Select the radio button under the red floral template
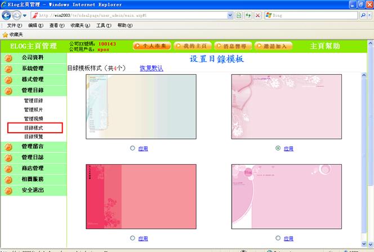Image resolution: width=374 pixels, height=252 pixels. [132, 238]
